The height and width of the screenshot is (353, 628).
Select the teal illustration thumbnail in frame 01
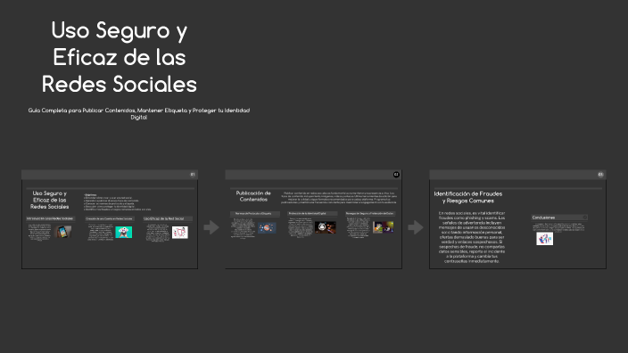click(x=124, y=232)
